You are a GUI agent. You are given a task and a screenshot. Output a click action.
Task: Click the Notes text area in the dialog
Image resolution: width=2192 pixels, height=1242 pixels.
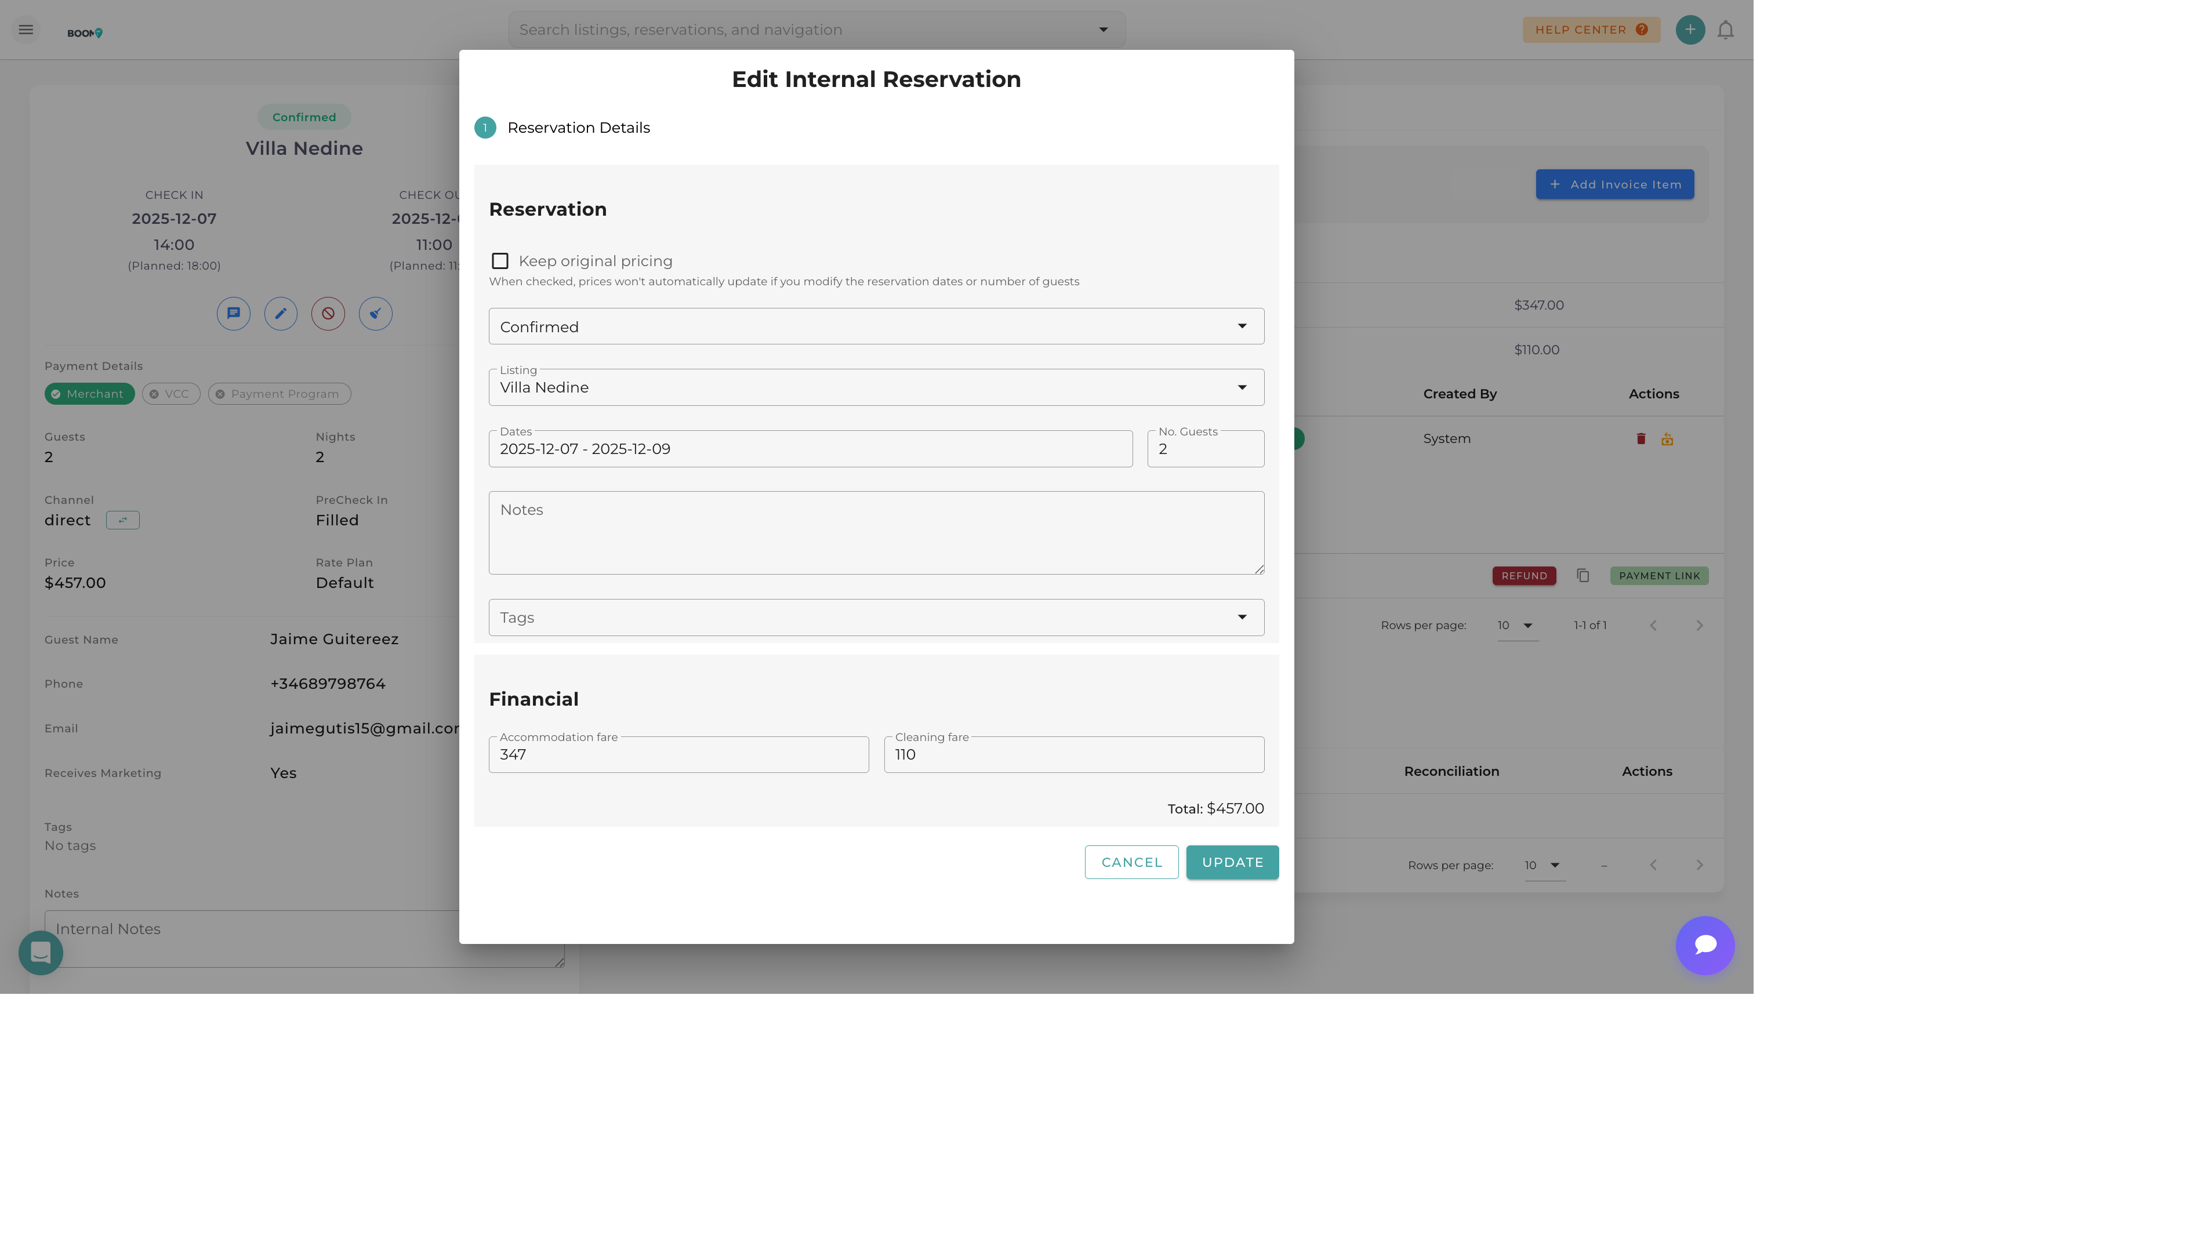click(x=876, y=532)
